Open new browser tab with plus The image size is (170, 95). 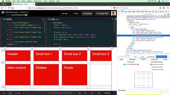pyautogui.click(x=37, y=4)
